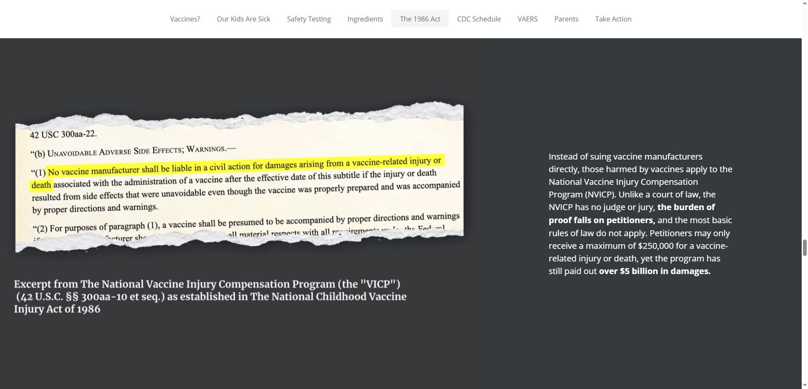Click the 'Excerpt from The National Vaccine' caption

click(x=210, y=296)
